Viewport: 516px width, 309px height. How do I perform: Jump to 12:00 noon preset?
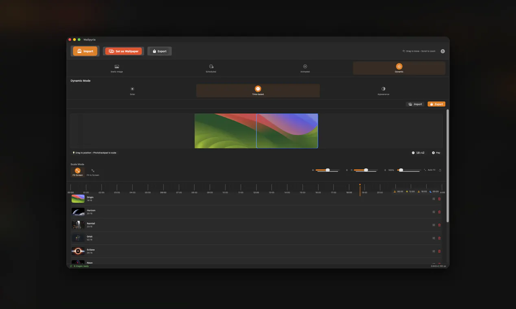(410, 191)
